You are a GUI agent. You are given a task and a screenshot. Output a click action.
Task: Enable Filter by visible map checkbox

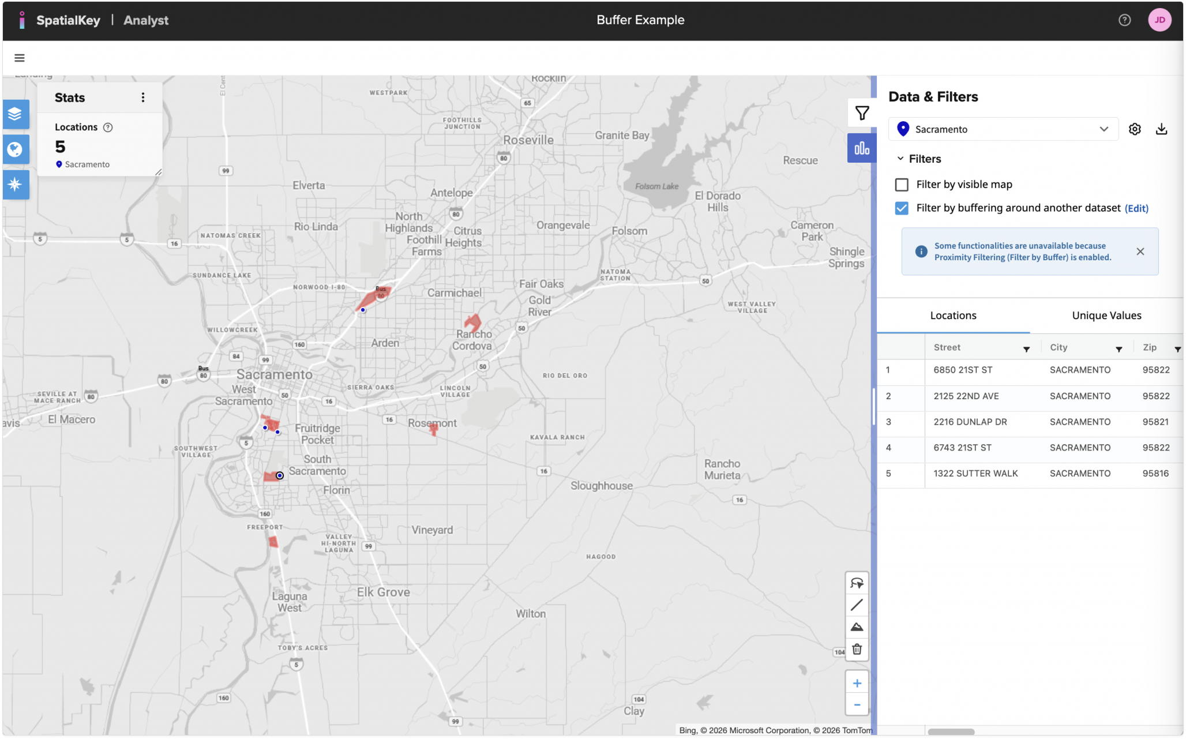coord(902,185)
